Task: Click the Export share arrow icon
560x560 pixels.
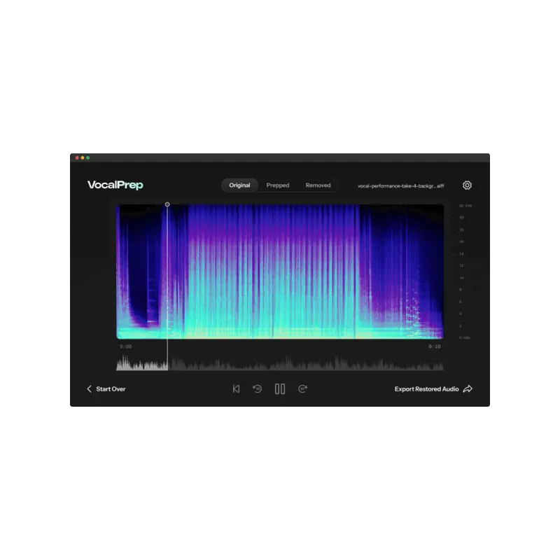Action: [x=468, y=389]
